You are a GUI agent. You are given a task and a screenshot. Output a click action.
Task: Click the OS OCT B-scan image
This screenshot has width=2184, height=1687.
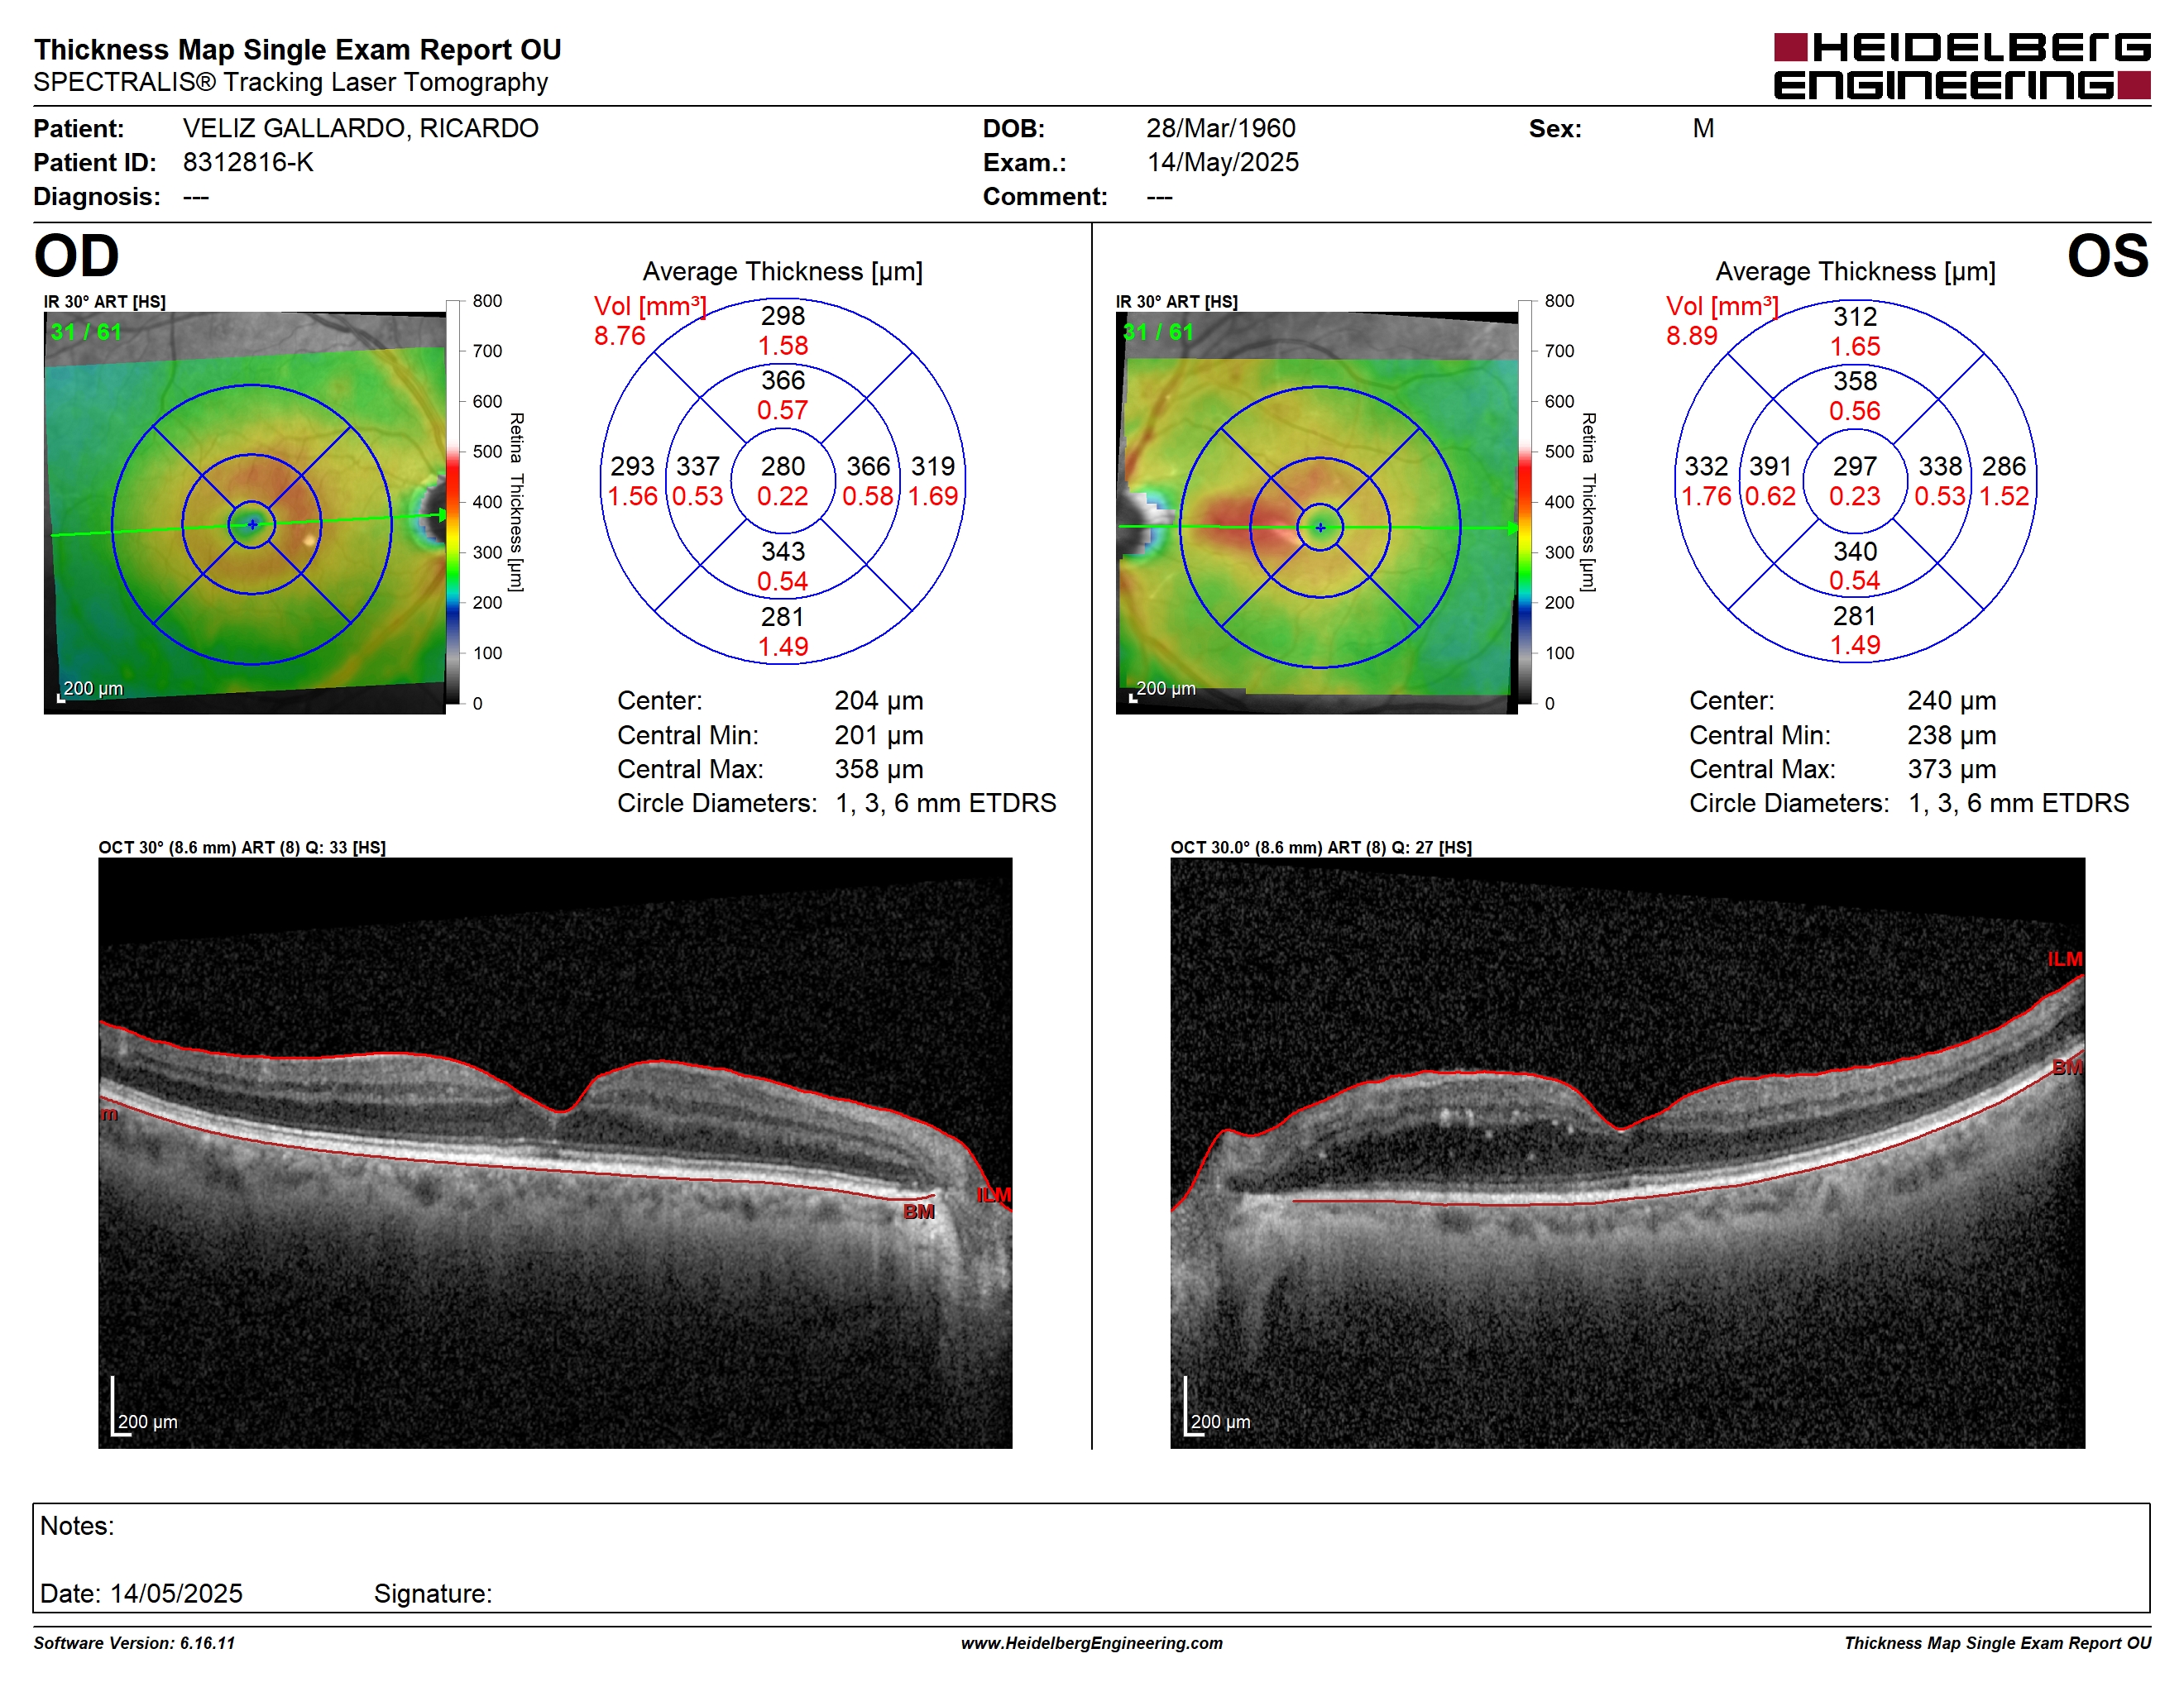pyautogui.click(x=1628, y=1152)
